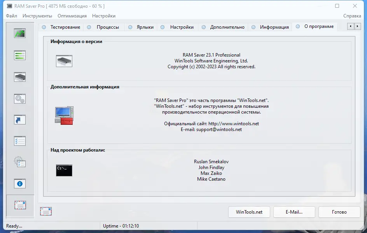Click the gear-with-checklist advanced icon in sidebar
This screenshot has width=367, height=233.
pyautogui.click(x=19, y=162)
